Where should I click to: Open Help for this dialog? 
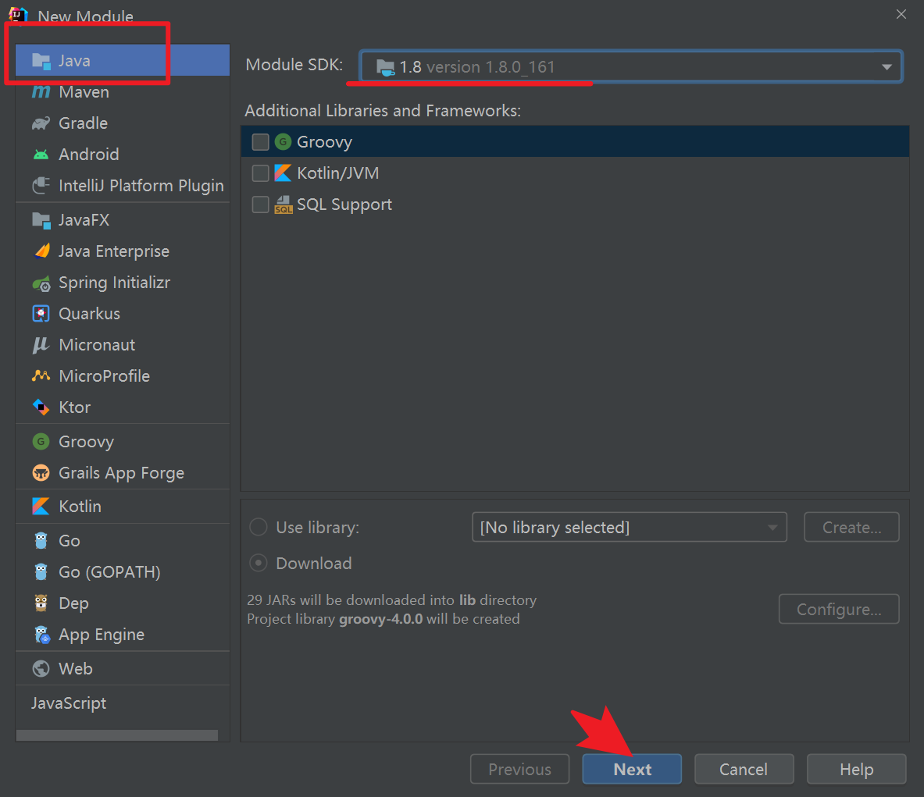[856, 769]
